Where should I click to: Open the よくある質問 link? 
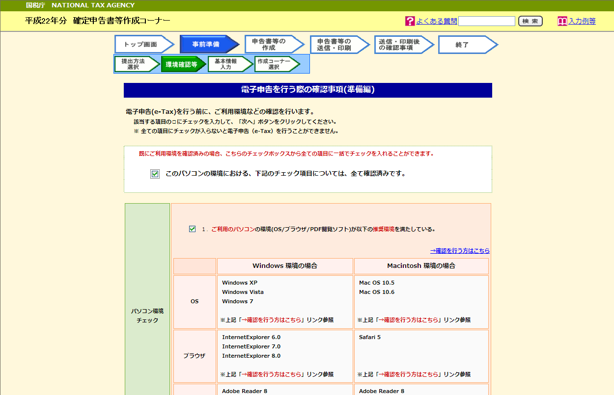click(x=437, y=21)
